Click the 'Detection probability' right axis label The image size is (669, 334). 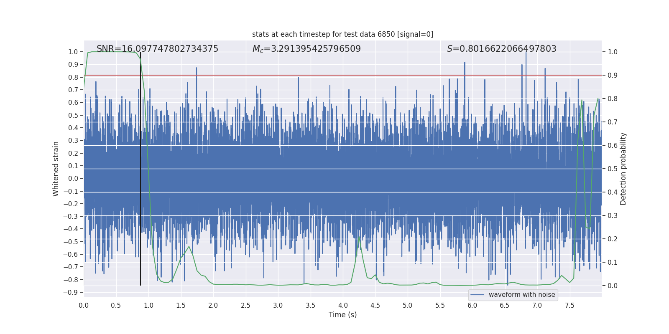pyautogui.click(x=623, y=169)
